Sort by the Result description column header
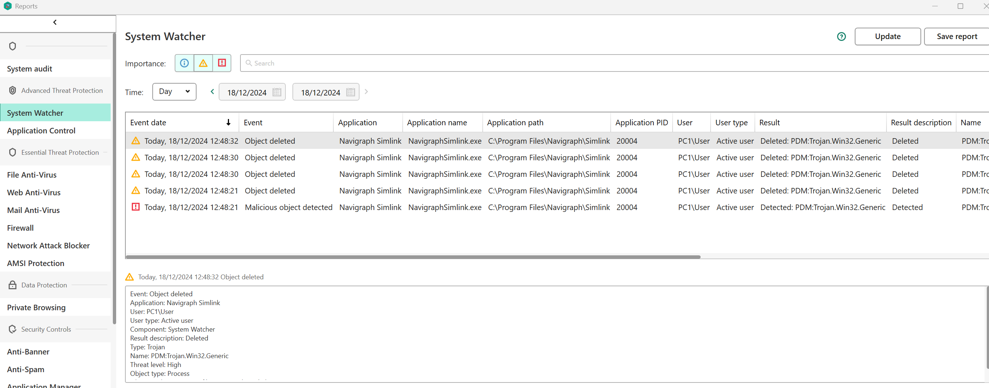 coord(921,122)
